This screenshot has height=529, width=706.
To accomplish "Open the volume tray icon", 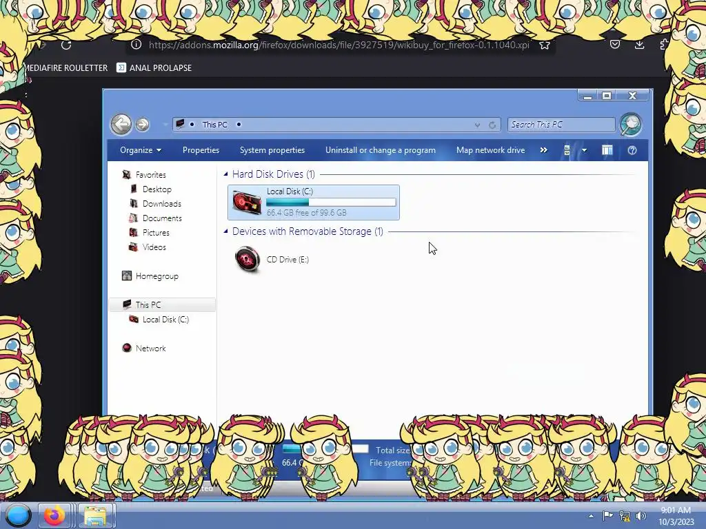I will (x=641, y=516).
